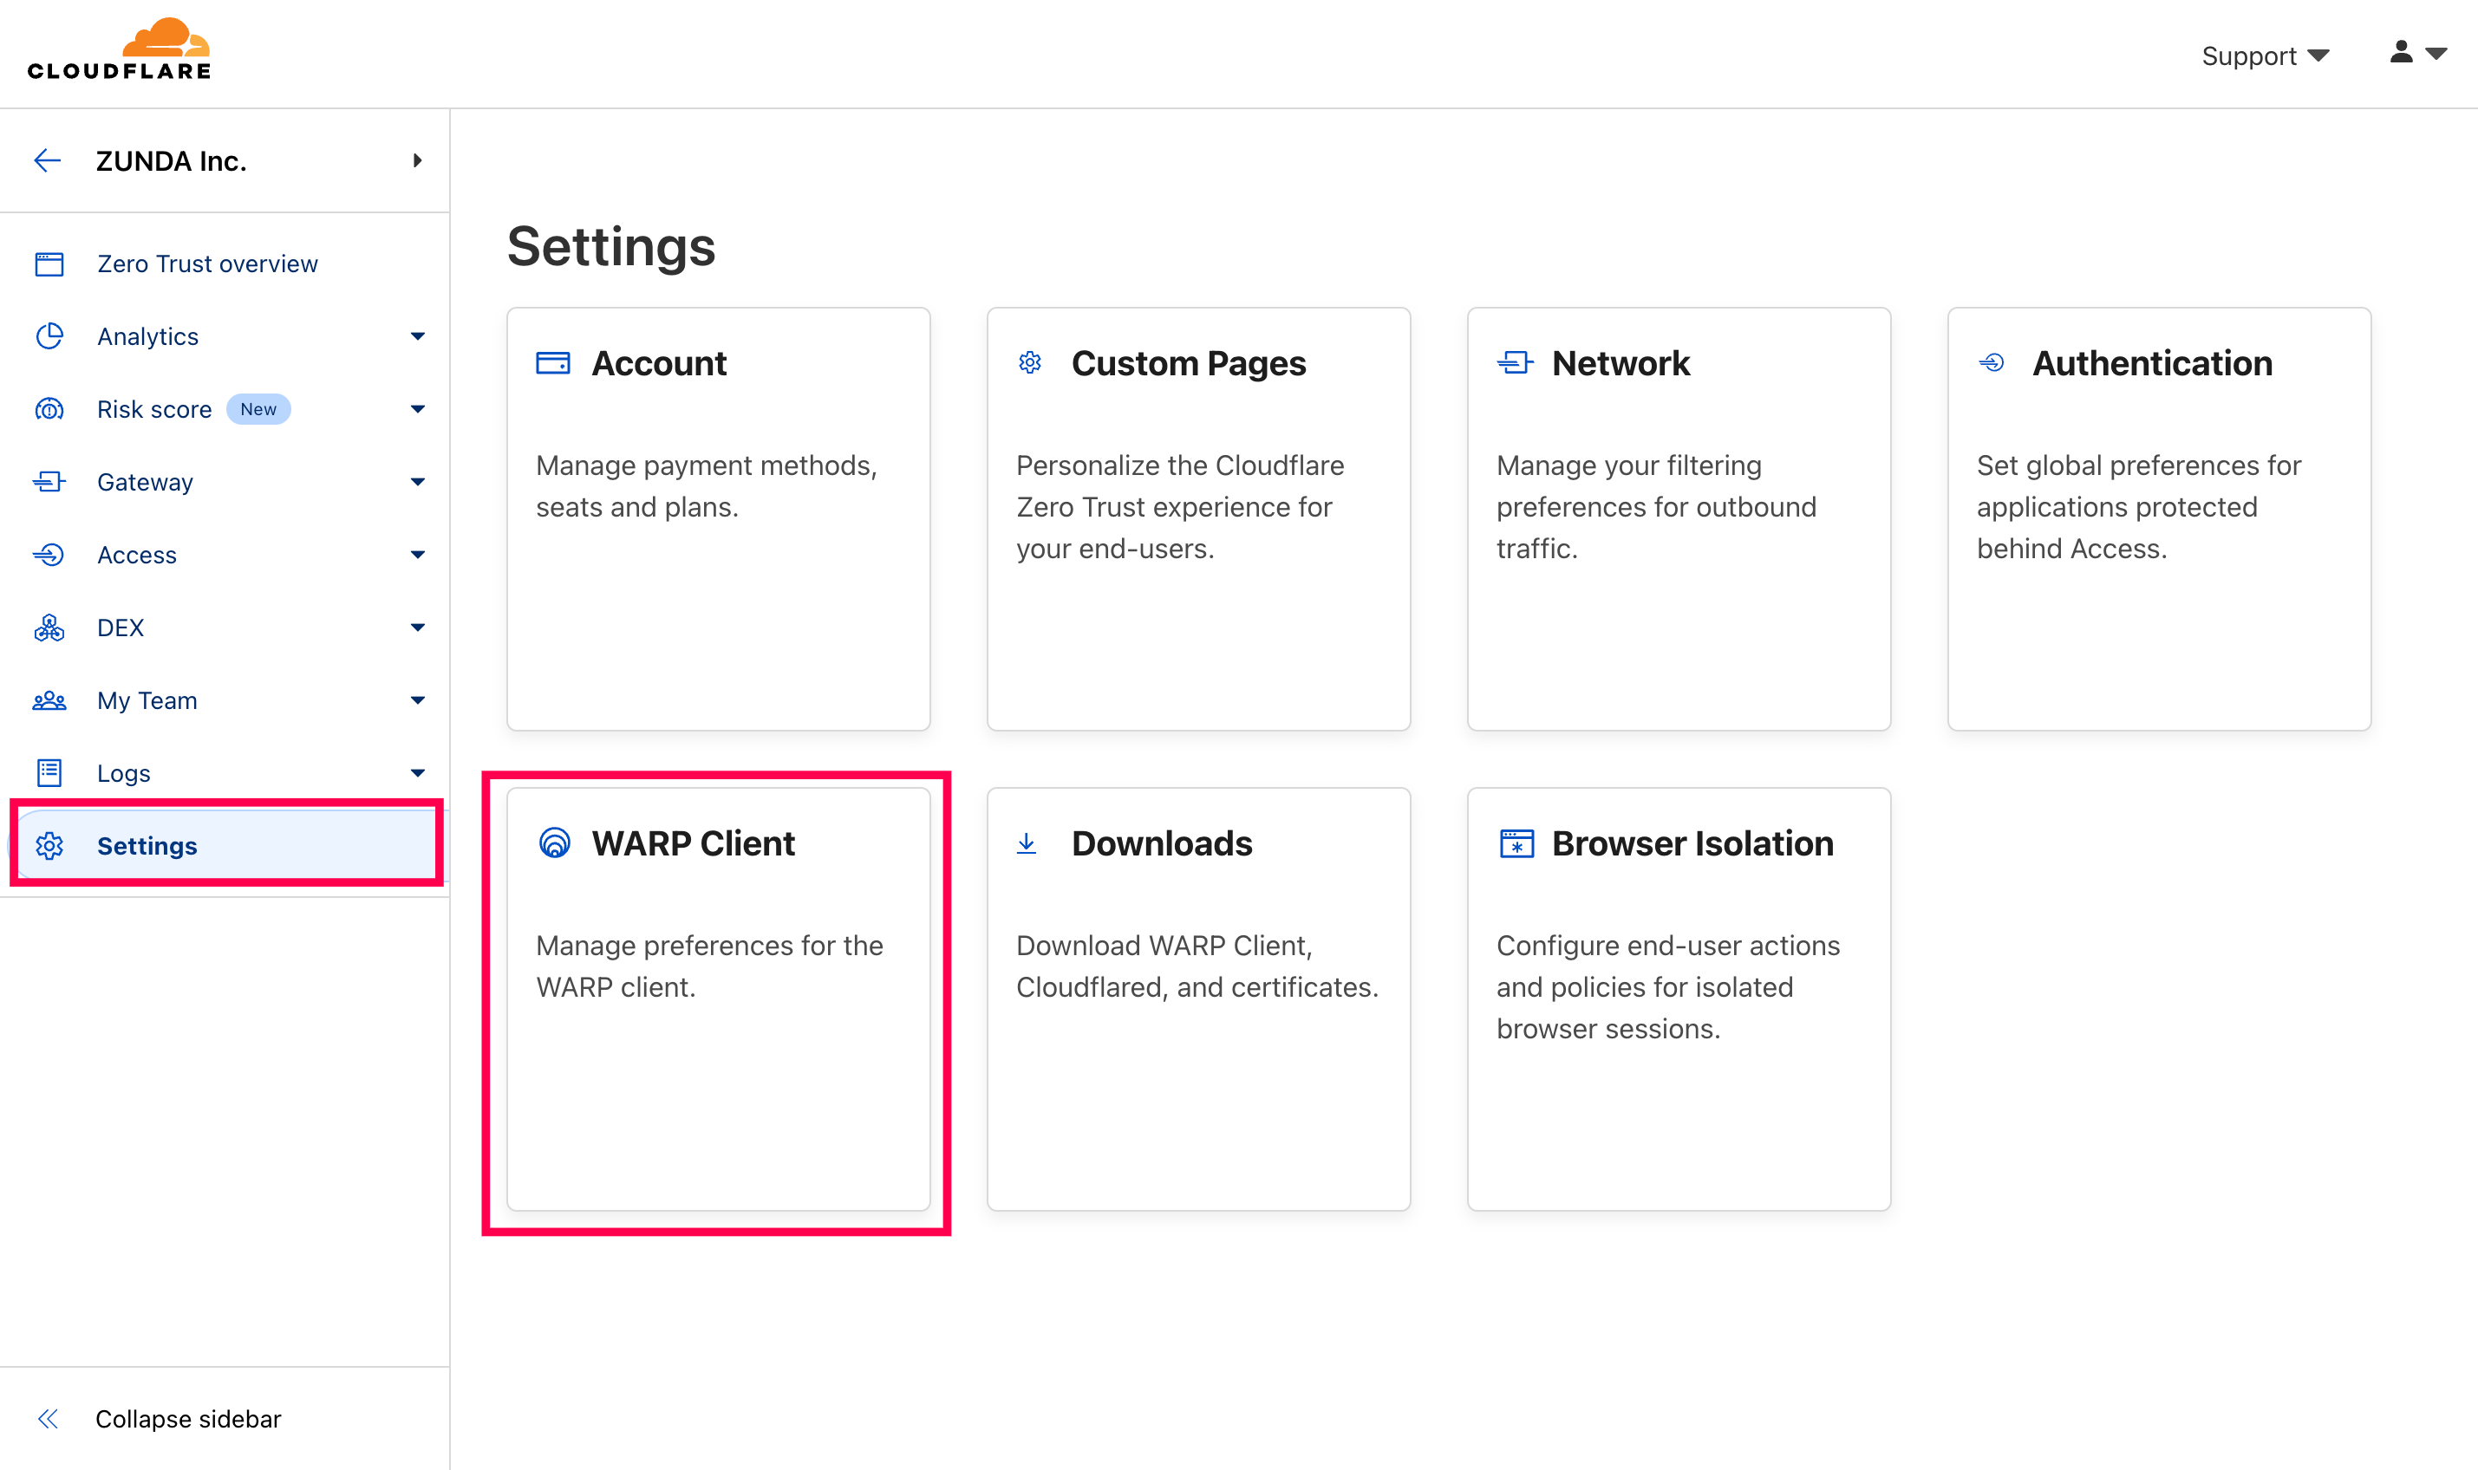
Task: Select My Team in the sidebar
Action: [147, 700]
